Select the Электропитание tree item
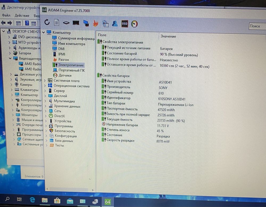This screenshot has height=207, width=266. coord(71,65)
